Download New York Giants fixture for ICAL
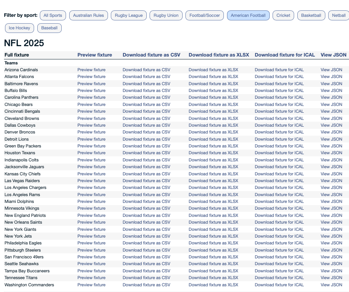349x292 pixels. [x=279, y=229]
